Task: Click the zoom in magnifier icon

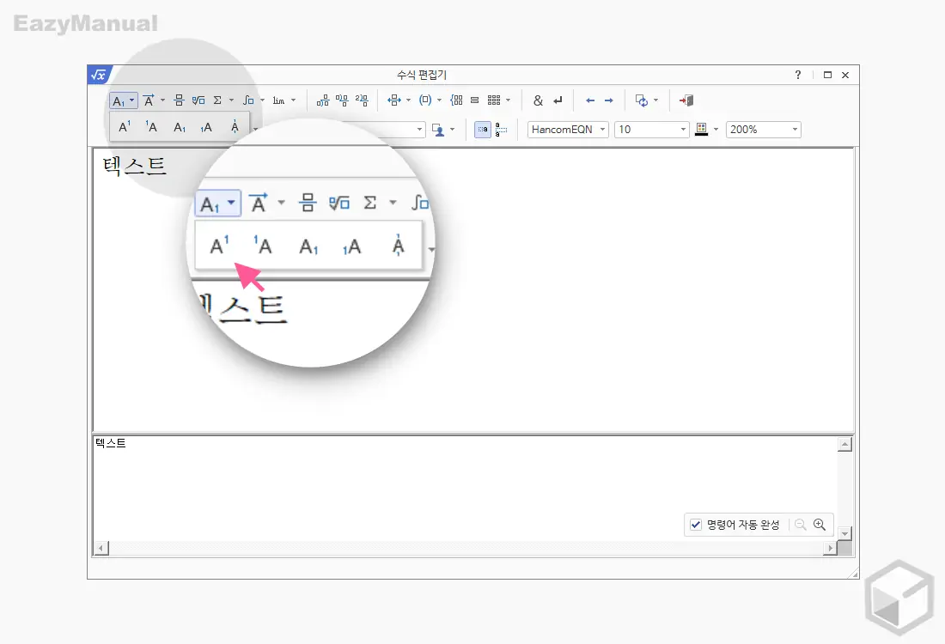Action: coord(819,525)
